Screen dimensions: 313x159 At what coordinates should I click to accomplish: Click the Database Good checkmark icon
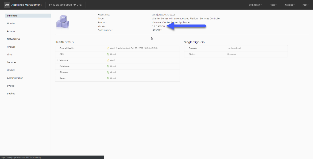click(x=108, y=66)
